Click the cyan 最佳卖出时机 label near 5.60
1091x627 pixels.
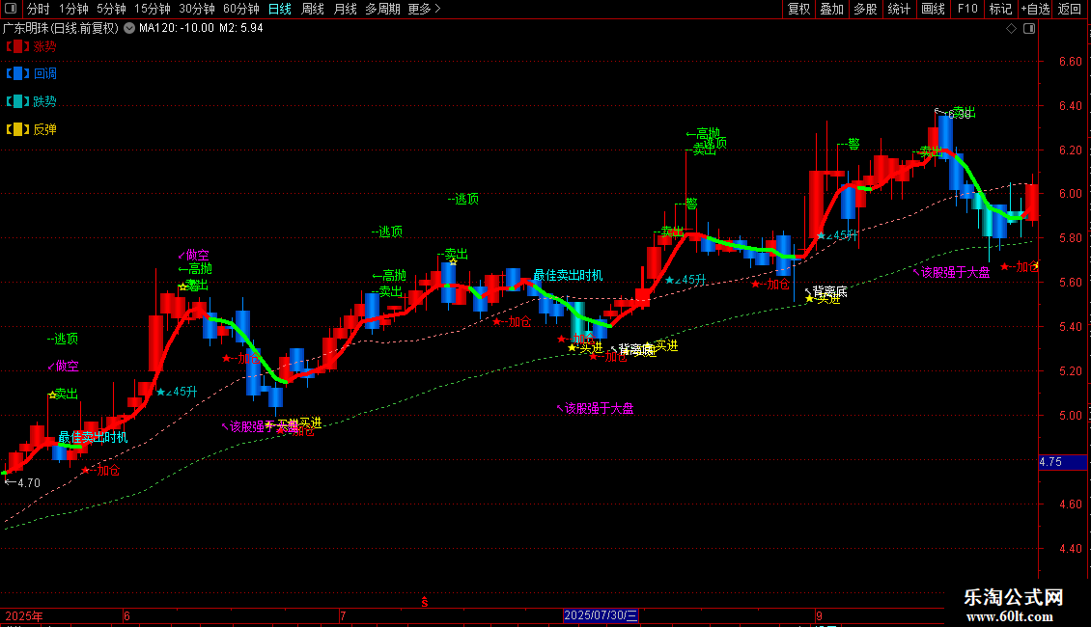[x=568, y=276]
